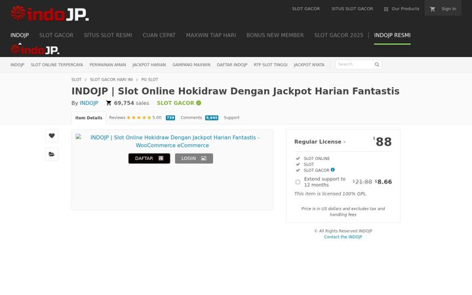Click the LOGIN button
472x295 pixels.
coord(194,159)
